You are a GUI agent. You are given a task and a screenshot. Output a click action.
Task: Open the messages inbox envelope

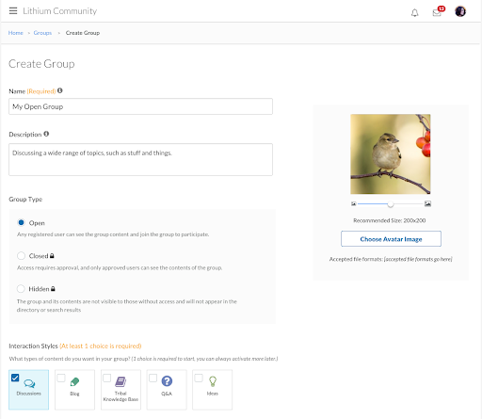437,13
